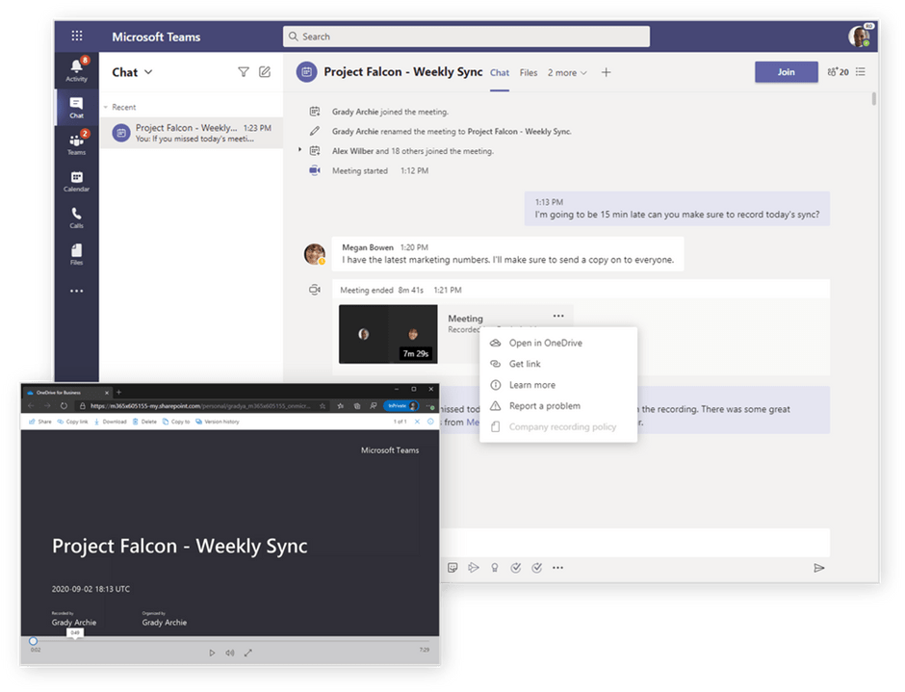Play the Project Falcon recording
This screenshot has height=692, width=905.
[x=212, y=653]
